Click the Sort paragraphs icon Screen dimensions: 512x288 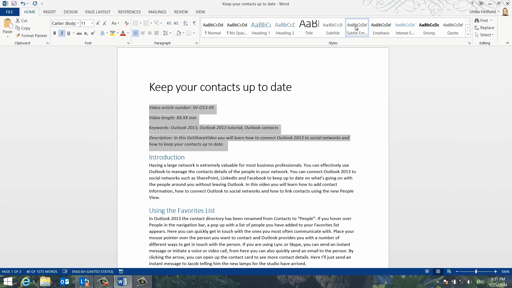pyautogui.click(x=186, y=23)
